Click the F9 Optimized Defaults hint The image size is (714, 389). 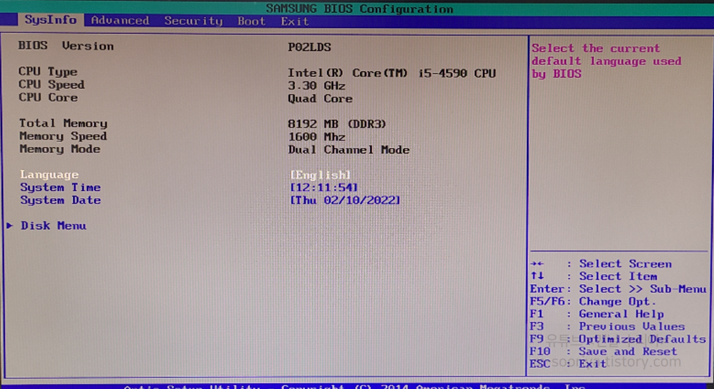(x=618, y=339)
